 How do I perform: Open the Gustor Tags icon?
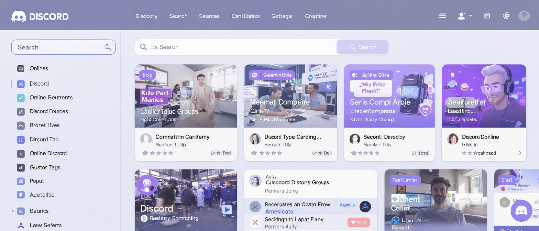(x=21, y=167)
